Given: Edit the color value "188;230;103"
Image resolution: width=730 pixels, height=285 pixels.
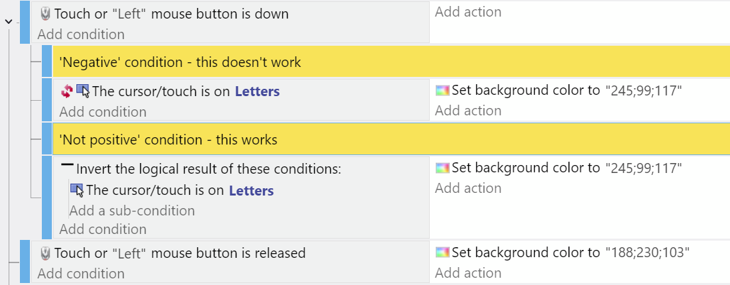Looking at the screenshot, I should tap(647, 253).
